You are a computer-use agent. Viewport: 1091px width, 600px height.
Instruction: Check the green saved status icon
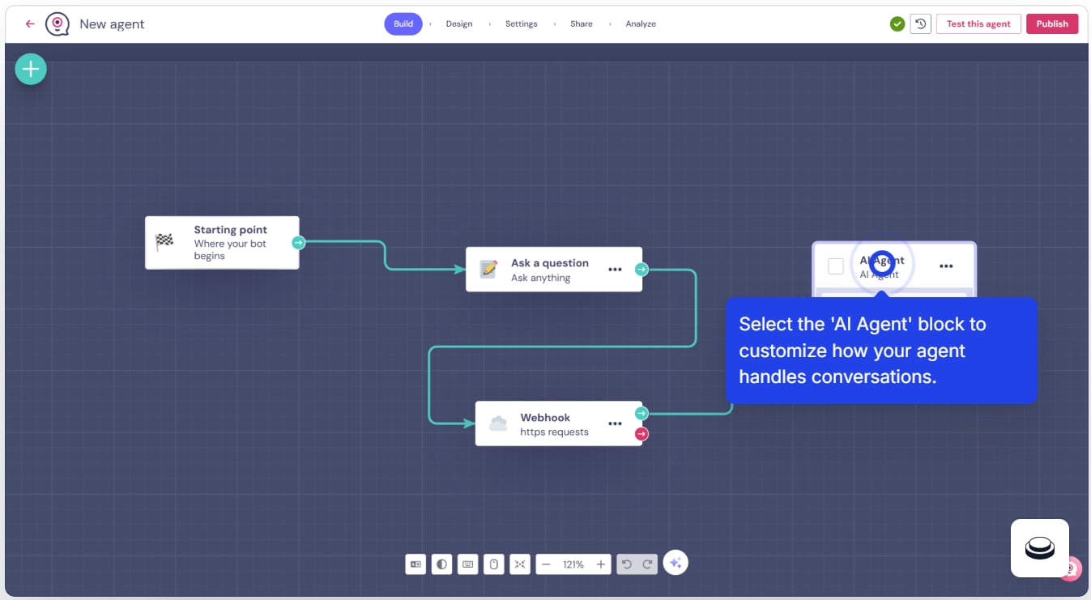pos(897,24)
